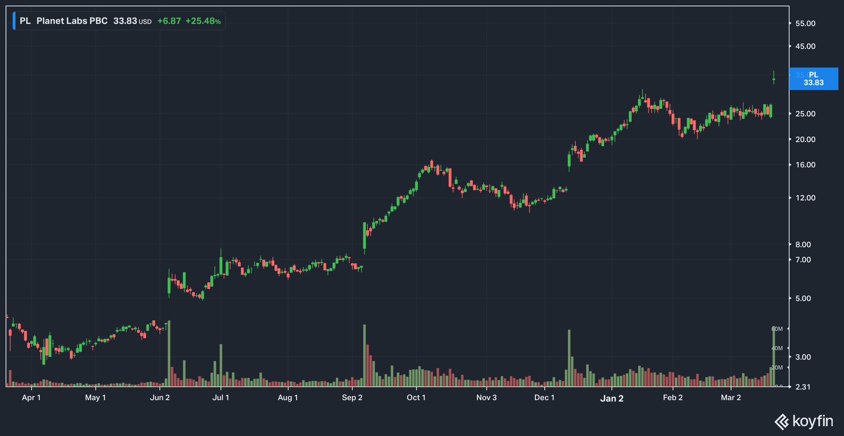This screenshot has height=436, width=844.
Task: Click the Jan 2 date label
Action: [612, 398]
